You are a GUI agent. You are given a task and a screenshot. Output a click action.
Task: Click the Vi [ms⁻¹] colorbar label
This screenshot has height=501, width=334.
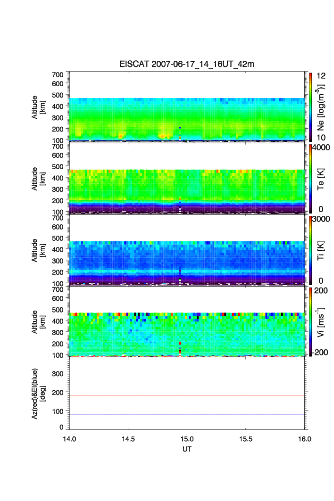click(322, 321)
